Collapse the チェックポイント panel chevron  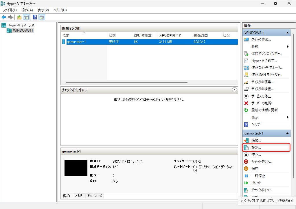point(234,90)
